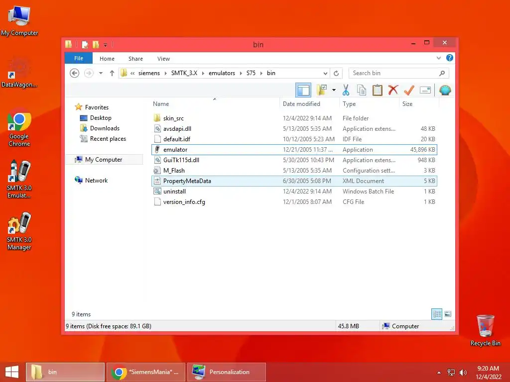This screenshot has height=382, width=510.
Task: Toggle the navigation pane layout button
Action: pos(303,90)
